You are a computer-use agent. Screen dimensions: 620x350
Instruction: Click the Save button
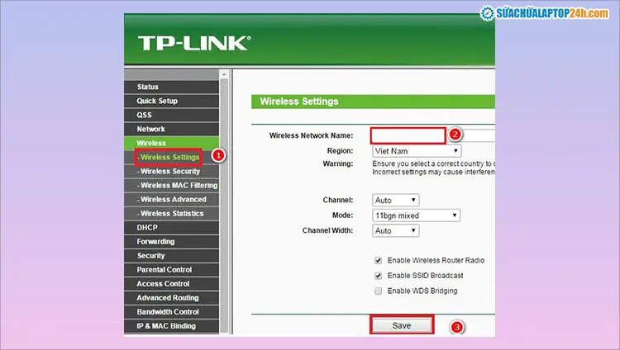(402, 325)
